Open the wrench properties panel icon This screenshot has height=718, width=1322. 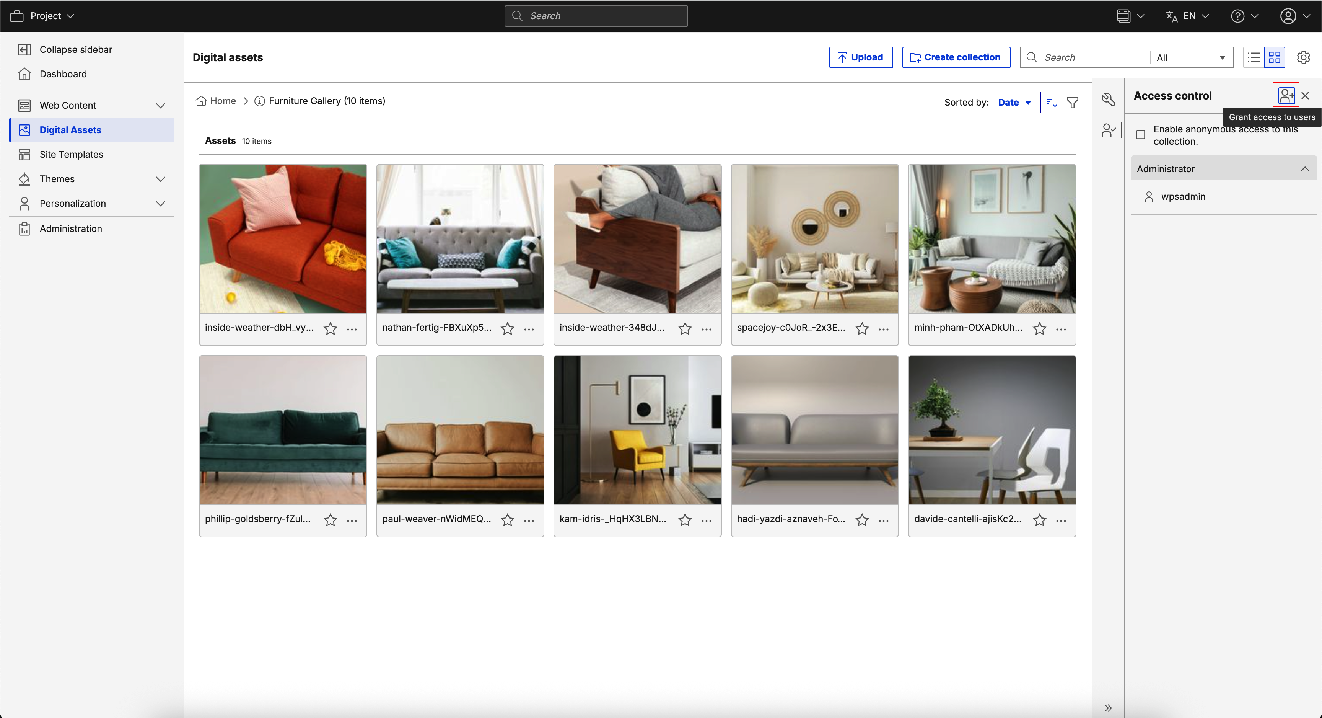[x=1109, y=99]
